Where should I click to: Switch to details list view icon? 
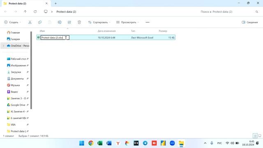[255, 136]
